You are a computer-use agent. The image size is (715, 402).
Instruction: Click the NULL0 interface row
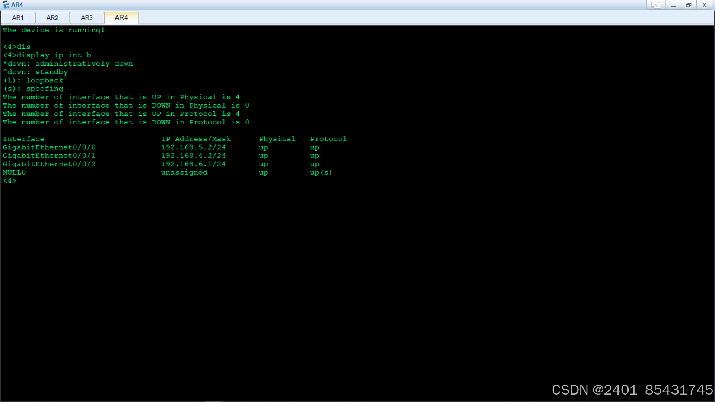tap(14, 172)
